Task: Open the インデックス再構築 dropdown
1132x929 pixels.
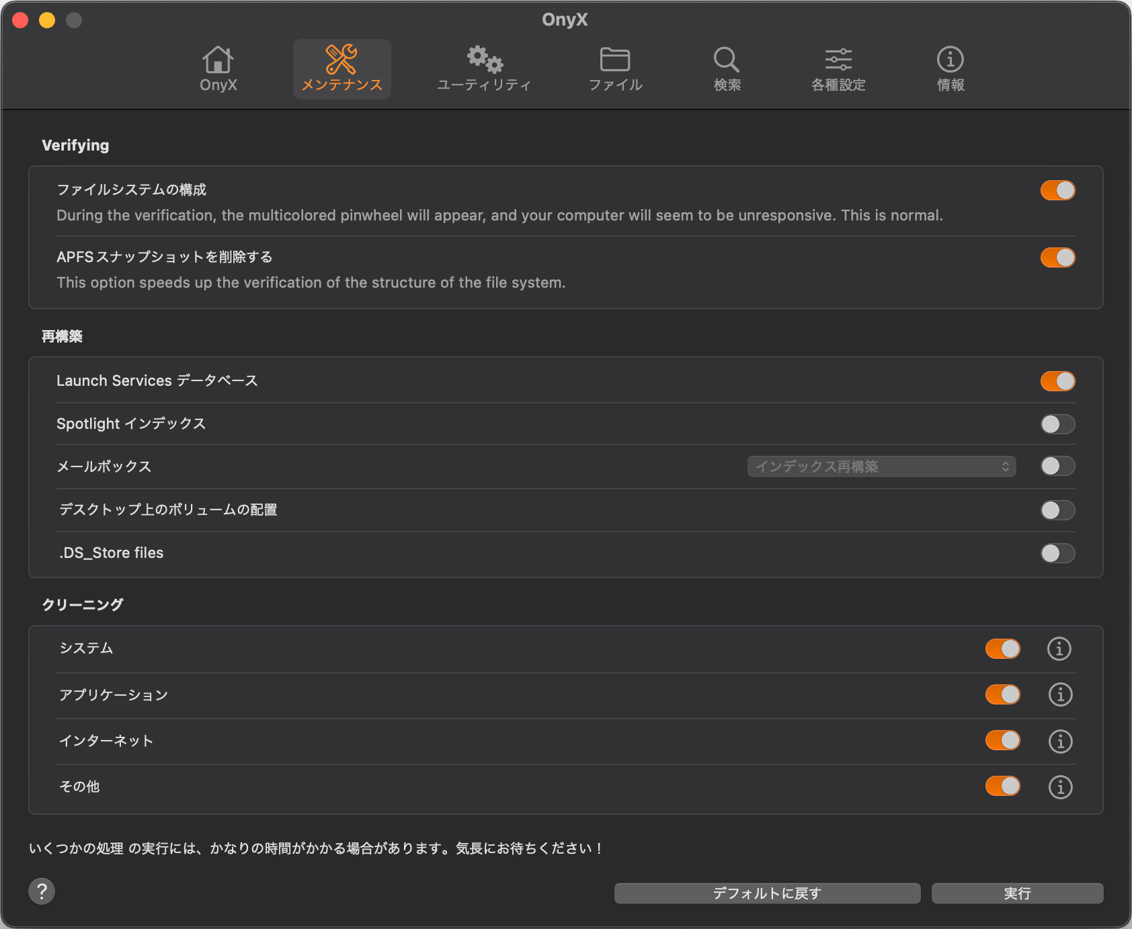Action: coord(881,467)
